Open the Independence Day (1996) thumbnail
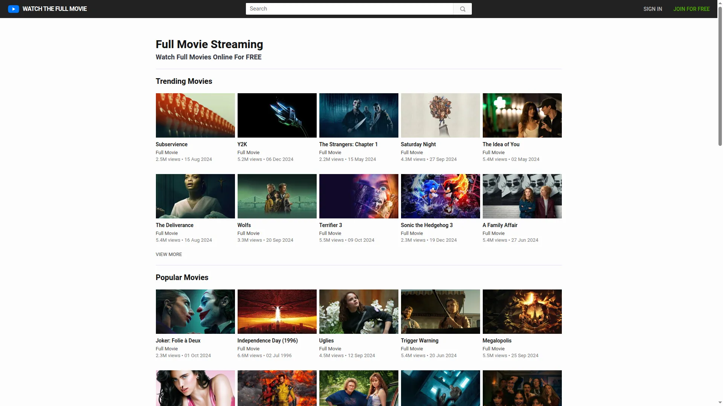The image size is (723, 406). click(277, 312)
